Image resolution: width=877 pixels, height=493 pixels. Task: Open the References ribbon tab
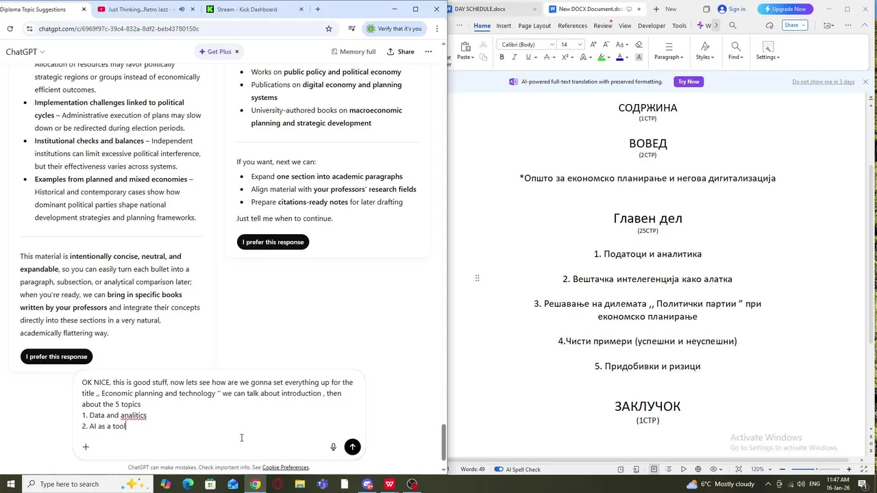point(572,25)
